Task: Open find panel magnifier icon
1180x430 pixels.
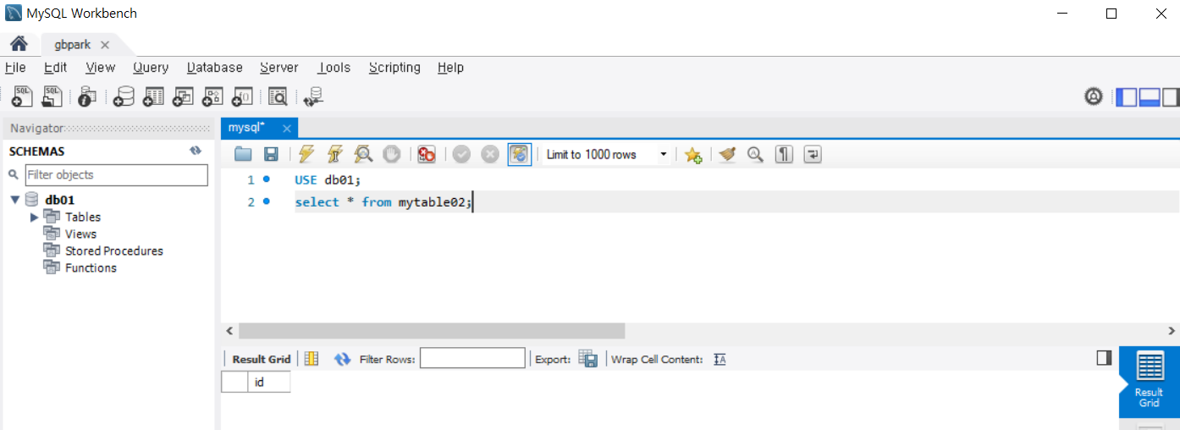Action: tap(755, 154)
